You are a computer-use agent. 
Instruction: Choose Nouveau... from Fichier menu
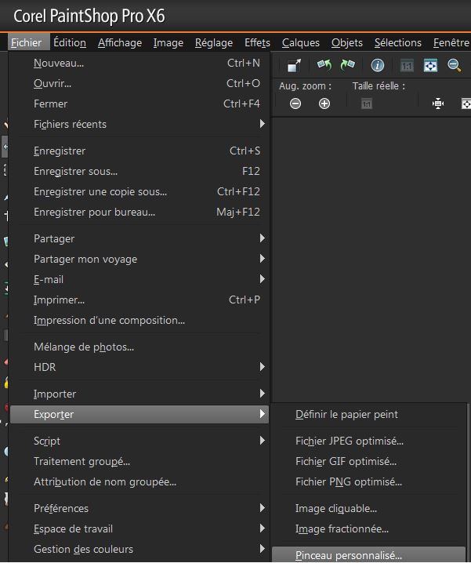[x=139, y=64]
